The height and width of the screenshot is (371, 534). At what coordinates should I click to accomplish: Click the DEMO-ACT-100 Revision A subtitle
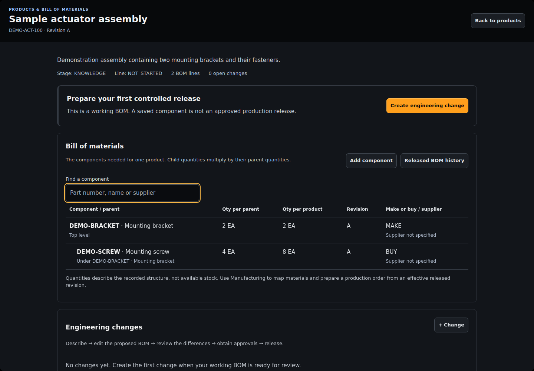point(39,30)
